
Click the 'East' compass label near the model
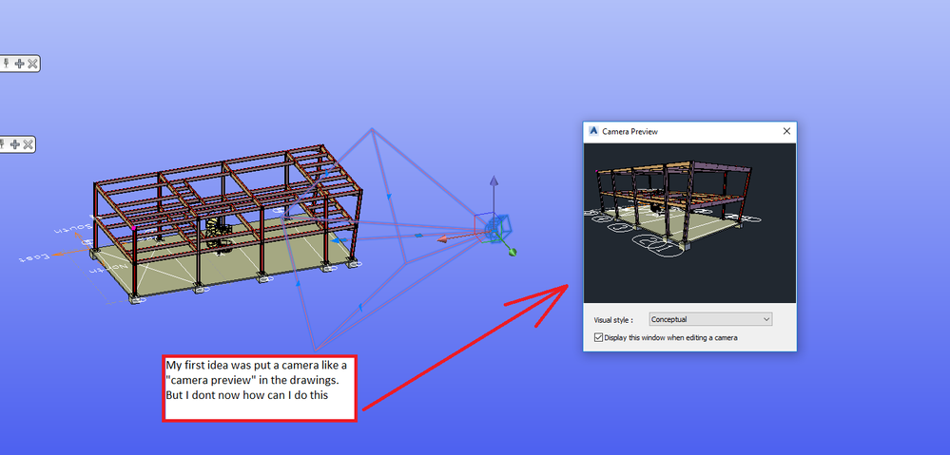[x=35, y=256]
